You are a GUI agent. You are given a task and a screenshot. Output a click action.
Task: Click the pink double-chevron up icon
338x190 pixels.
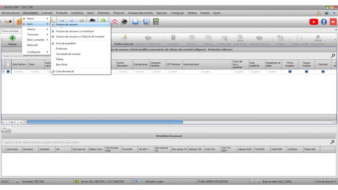click(x=115, y=22)
